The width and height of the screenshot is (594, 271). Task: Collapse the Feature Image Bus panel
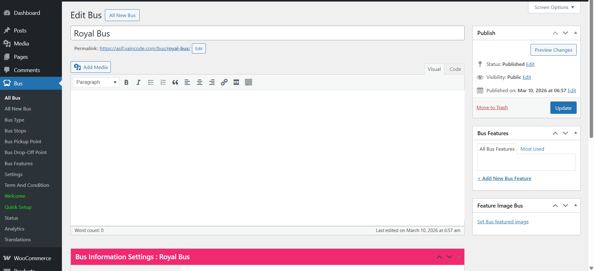[x=575, y=205]
